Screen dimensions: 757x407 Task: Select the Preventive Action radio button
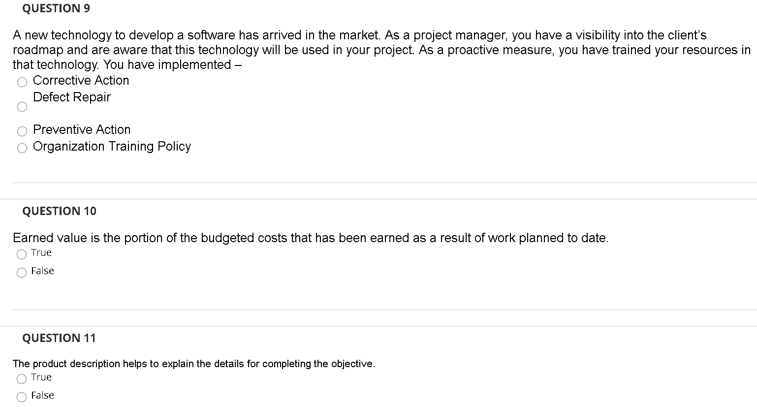click(22, 131)
